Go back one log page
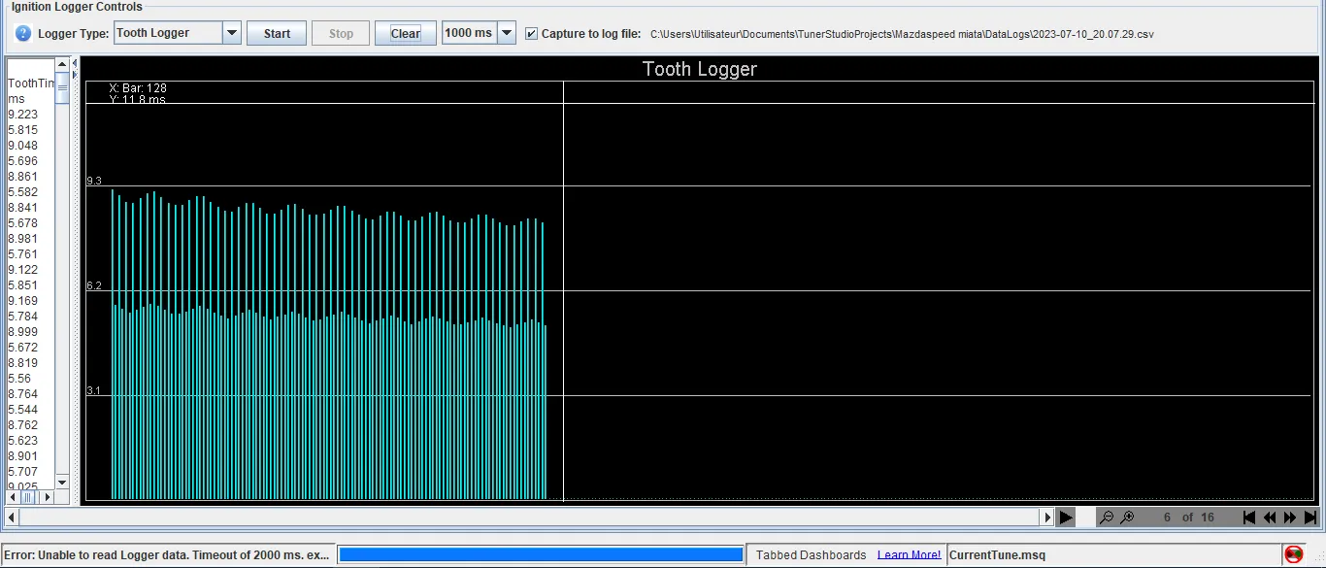The height and width of the screenshot is (568, 1326). pos(1270,518)
